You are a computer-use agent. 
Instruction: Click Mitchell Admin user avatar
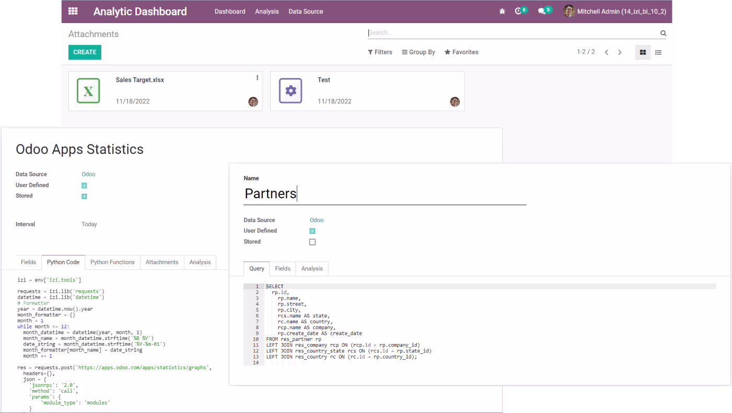coord(569,11)
